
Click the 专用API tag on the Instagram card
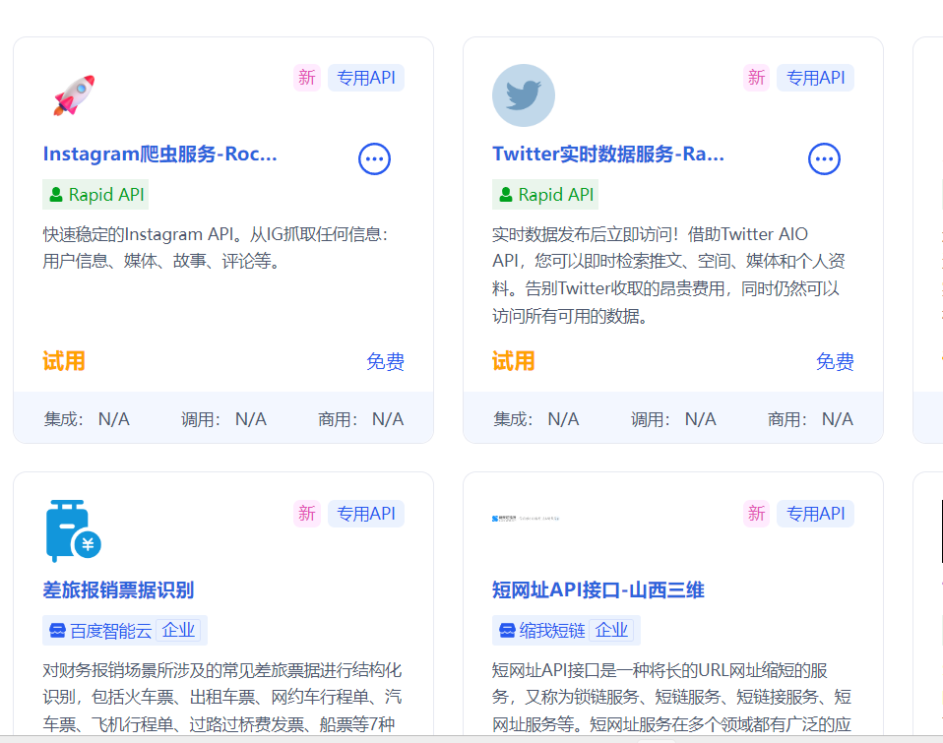click(x=365, y=78)
